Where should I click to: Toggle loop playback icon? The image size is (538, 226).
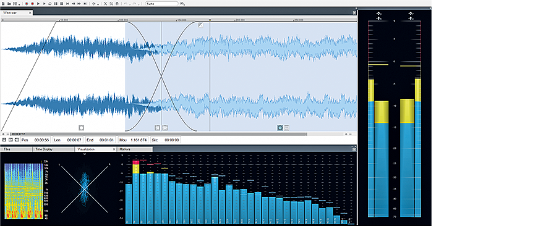pos(49,4)
